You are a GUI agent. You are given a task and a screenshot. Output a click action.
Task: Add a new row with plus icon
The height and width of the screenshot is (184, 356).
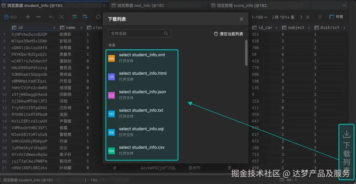coord(28,17)
